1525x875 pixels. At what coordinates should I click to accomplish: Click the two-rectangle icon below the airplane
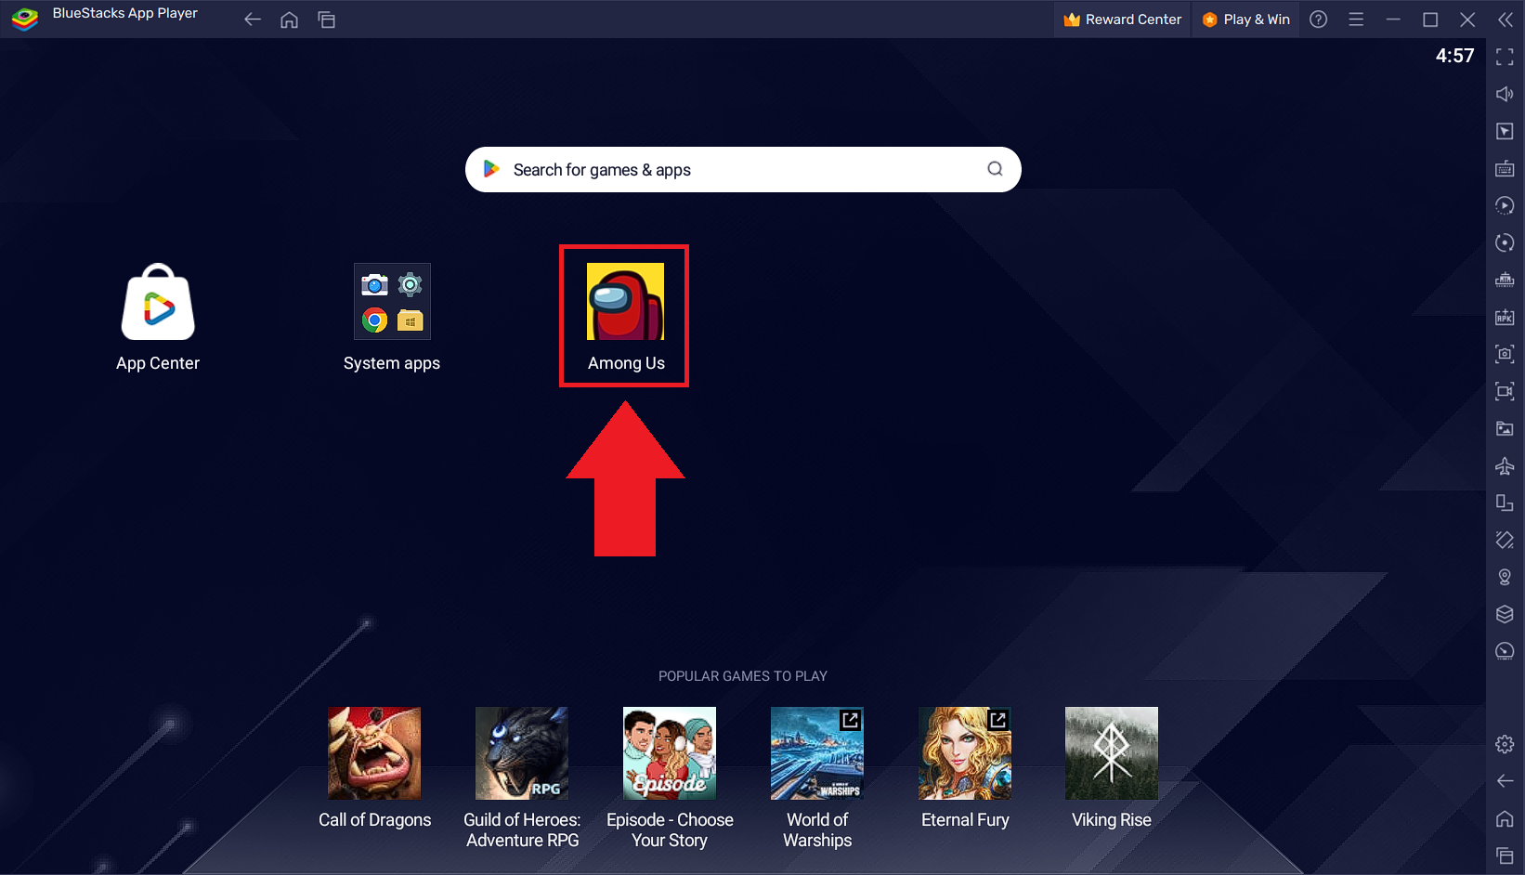tap(1505, 503)
